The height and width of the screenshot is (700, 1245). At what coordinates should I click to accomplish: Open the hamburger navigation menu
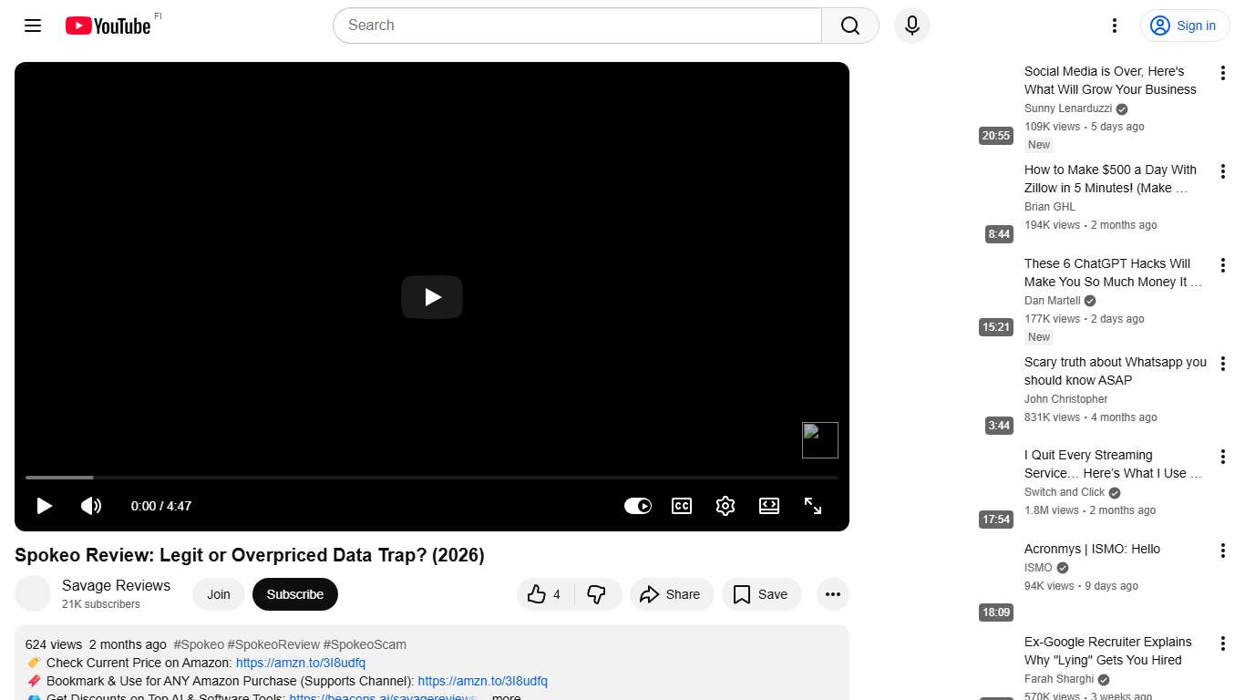[32, 26]
